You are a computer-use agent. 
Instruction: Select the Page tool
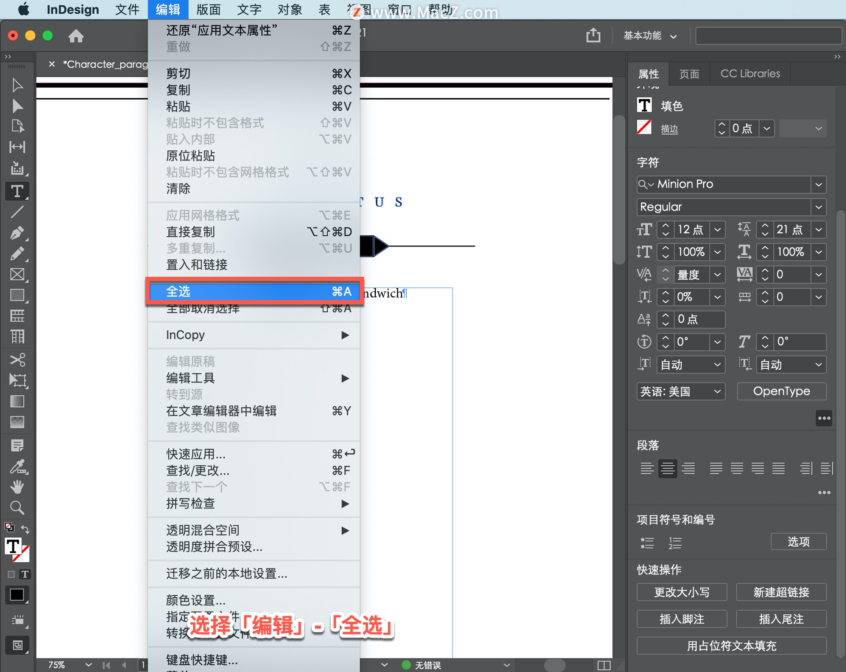(17, 126)
